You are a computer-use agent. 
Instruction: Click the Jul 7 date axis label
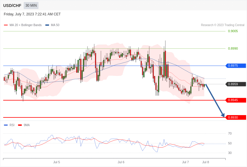click(185, 162)
